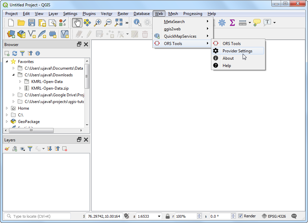Open the Identify Features tool
The image size is (308, 223).
click(137, 23)
